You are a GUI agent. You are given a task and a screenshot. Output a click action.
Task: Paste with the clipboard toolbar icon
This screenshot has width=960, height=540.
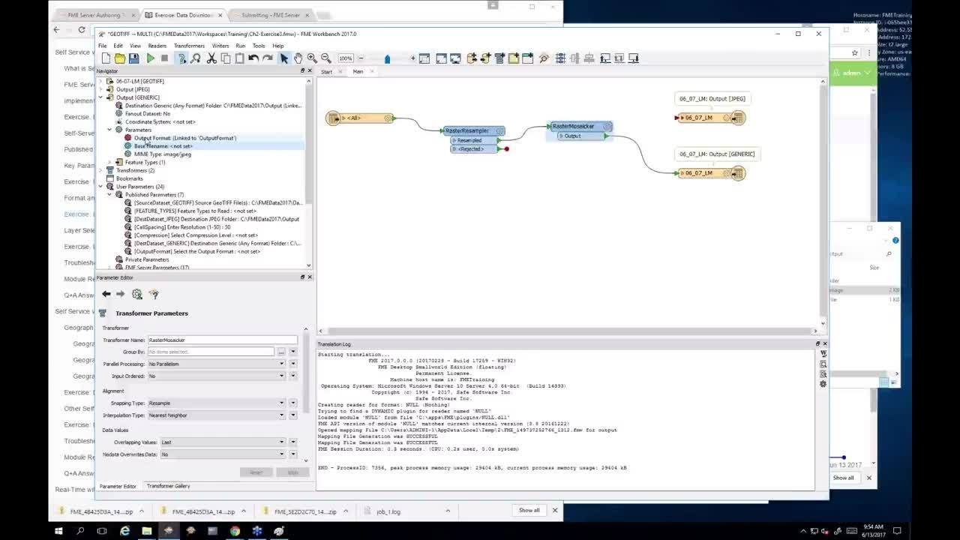239,58
